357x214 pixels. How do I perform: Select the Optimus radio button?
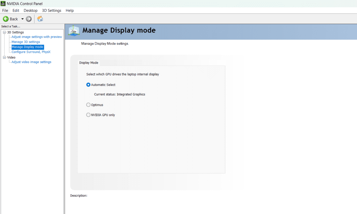(x=88, y=105)
